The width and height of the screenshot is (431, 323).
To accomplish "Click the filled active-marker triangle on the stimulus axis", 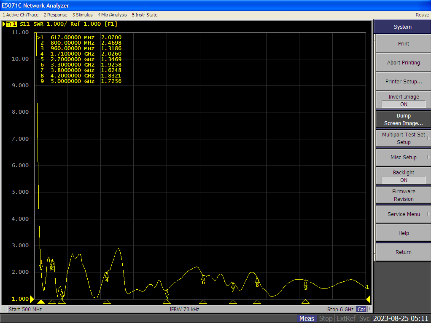I will [x=41, y=302].
